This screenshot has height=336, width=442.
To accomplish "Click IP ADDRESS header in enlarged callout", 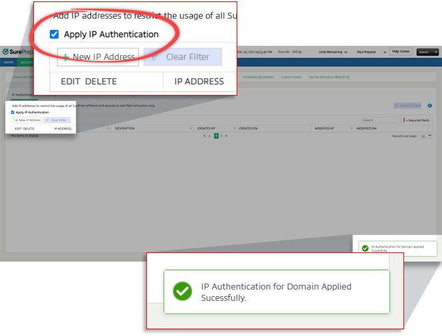I will coord(199,82).
